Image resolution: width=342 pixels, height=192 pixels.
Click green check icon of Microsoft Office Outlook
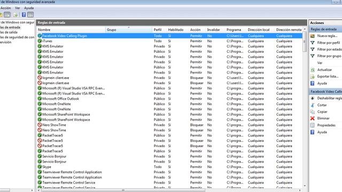(40, 99)
